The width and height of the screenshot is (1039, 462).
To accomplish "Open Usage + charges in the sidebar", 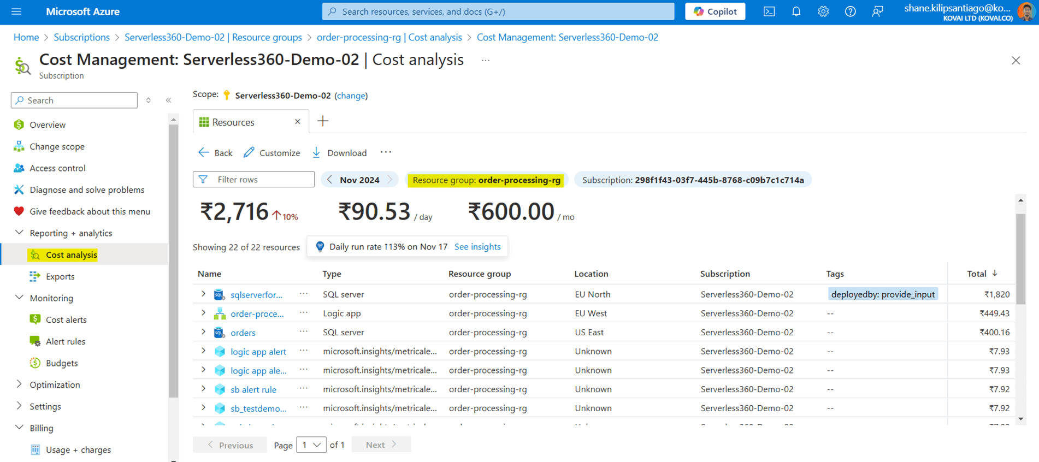I will [x=78, y=449].
